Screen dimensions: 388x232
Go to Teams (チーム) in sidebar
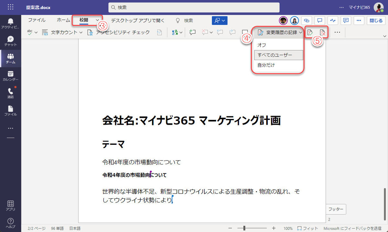[x=10, y=58]
